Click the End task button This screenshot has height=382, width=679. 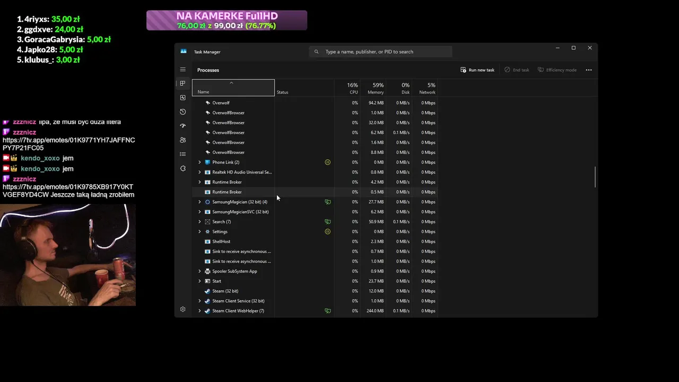coord(517,70)
